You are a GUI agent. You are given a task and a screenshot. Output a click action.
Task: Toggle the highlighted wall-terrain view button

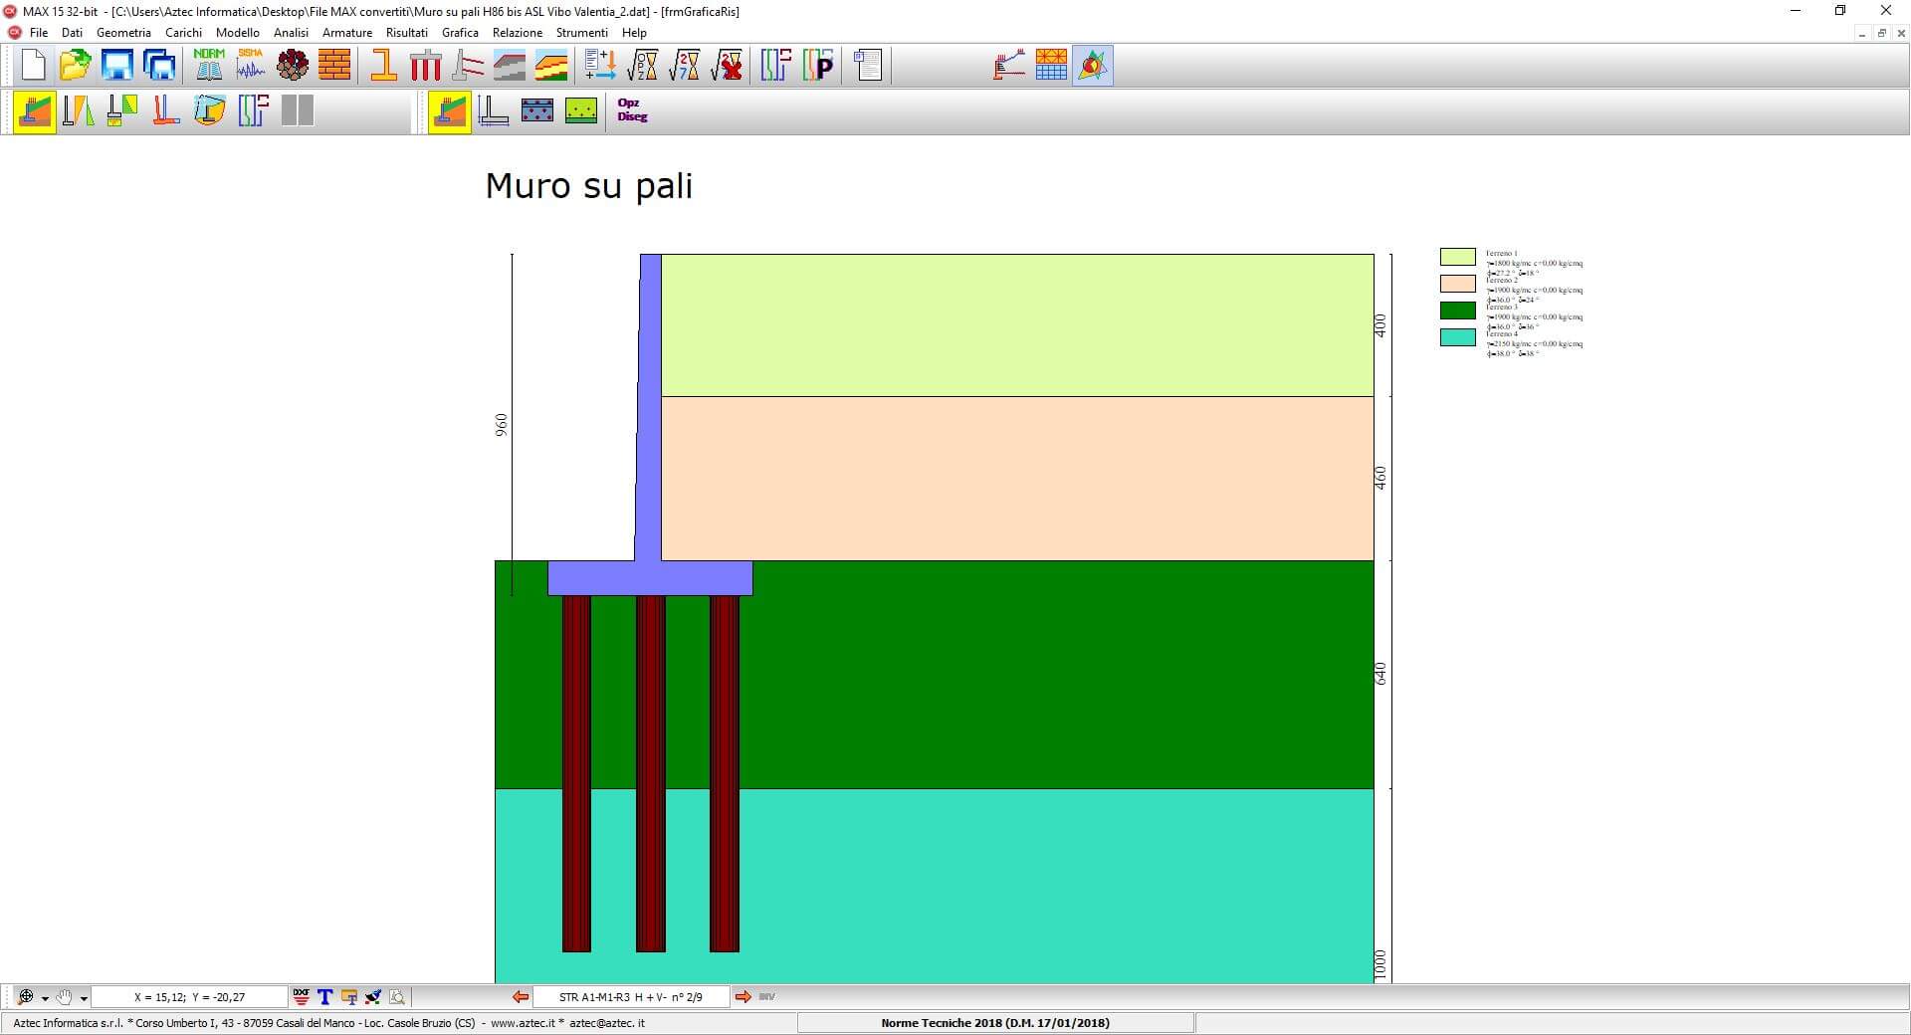click(35, 110)
